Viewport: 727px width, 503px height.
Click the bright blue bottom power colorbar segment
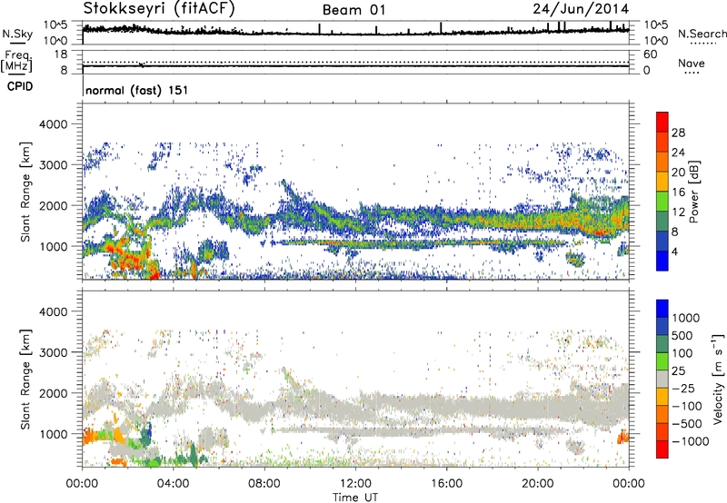coord(662,261)
